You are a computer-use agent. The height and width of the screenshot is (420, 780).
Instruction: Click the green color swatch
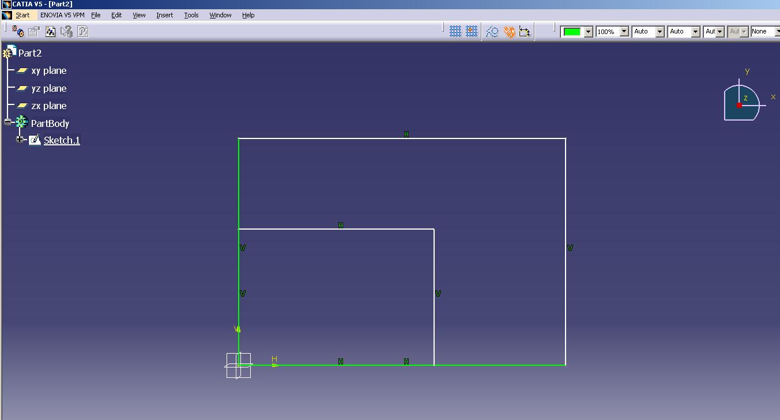coord(572,32)
